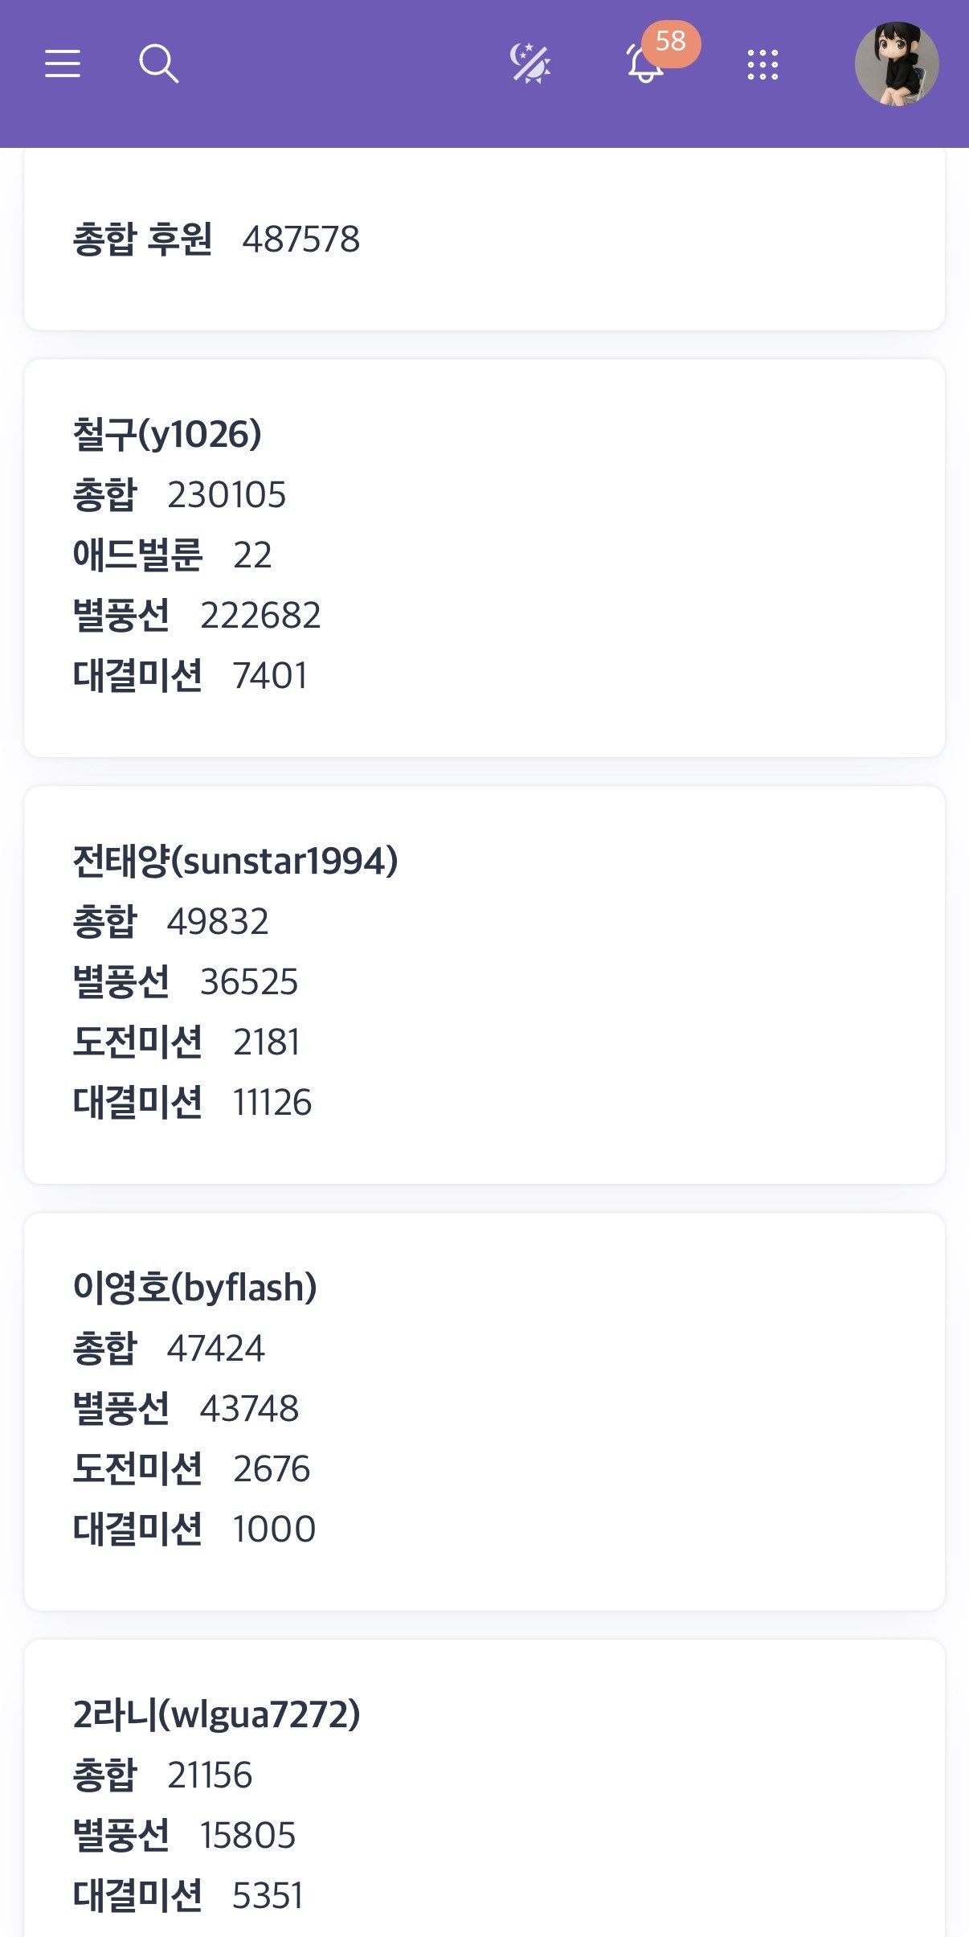Image resolution: width=969 pixels, height=1937 pixels.
Task: Open the 2라니(wlgua7272) streamer heading
Action: point(217,1714)
